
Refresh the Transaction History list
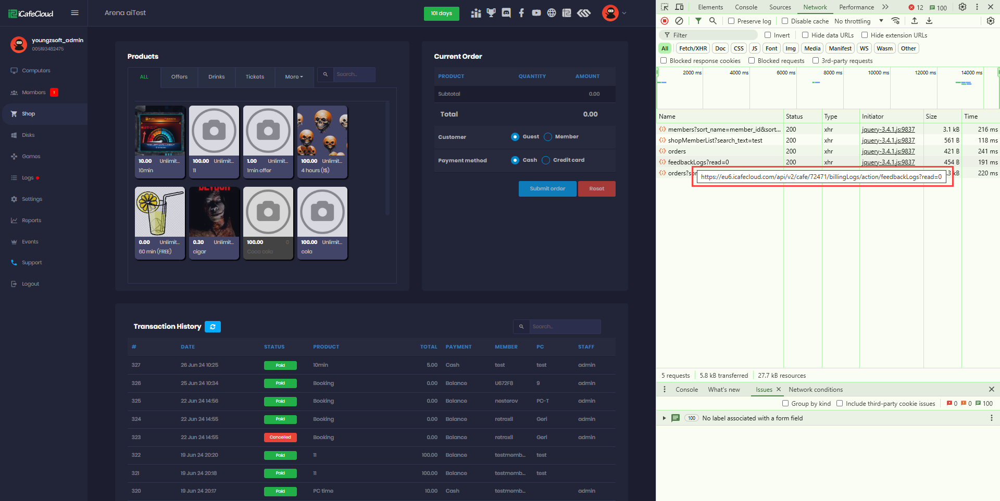click(213, 327)
